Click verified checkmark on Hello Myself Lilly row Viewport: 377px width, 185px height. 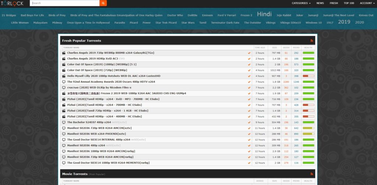click(x=249, y=76)
